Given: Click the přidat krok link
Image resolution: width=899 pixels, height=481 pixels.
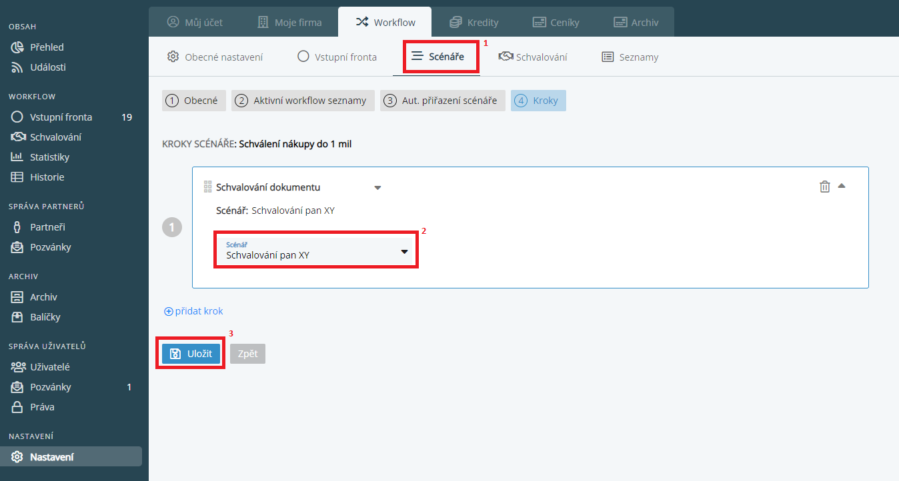Looking at the screenshot, I should 193,311.
